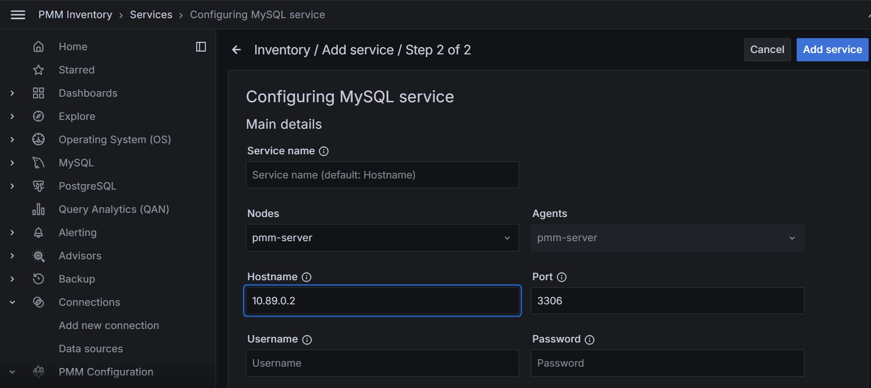This screenshot has height=388, width=871.
Task: Open the Backup section
Action: click(x=76, y=279)
